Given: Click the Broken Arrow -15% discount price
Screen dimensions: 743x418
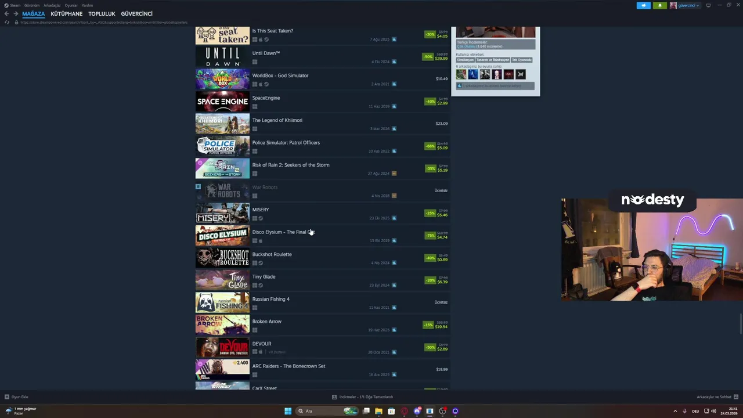Looking at the screenshot, I should (435, 325).
